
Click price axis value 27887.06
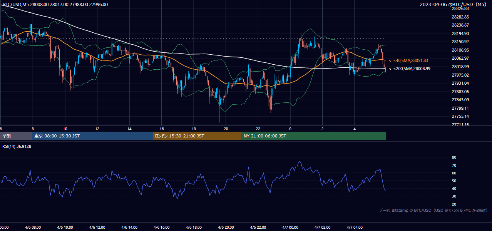[460, 92]
